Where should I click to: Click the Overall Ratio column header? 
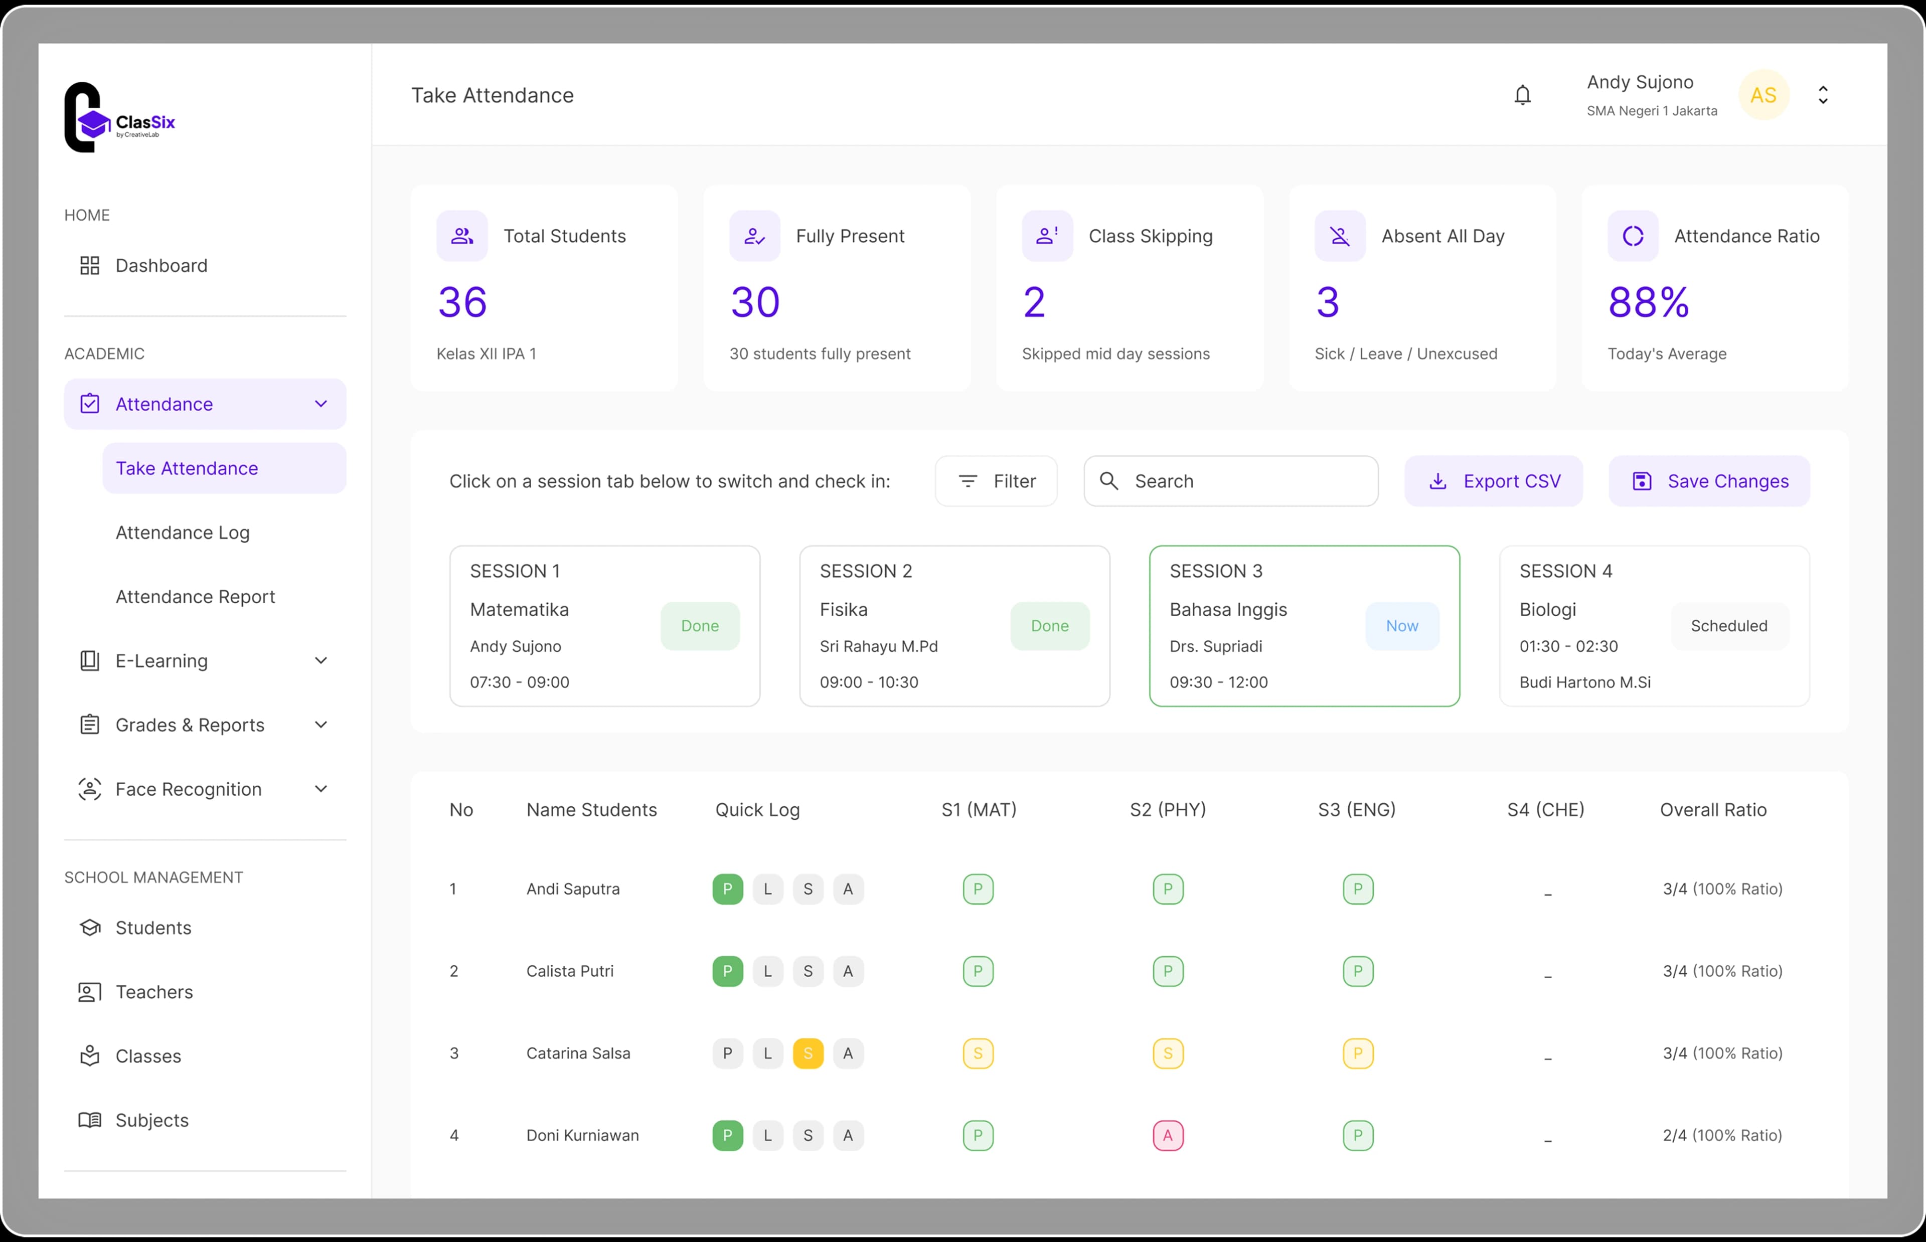pyautogui.click(x=1713, y=810)
